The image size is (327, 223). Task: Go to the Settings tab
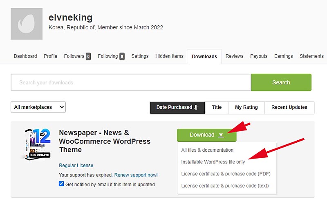pos(140,56)
